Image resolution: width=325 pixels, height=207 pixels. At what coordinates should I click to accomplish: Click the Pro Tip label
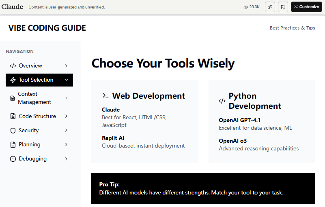tap(110, 184)
